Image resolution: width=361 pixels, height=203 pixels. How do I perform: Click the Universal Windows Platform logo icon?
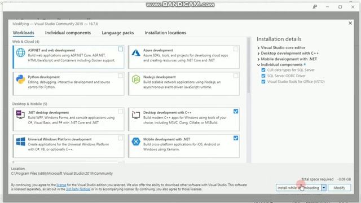coord(20,142)
